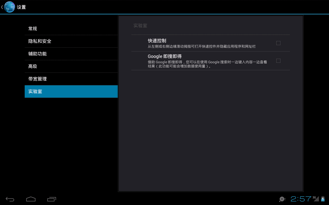Screen dimensions: 329x205
Task: Click the battery charging icon
Action: (323, 199)
